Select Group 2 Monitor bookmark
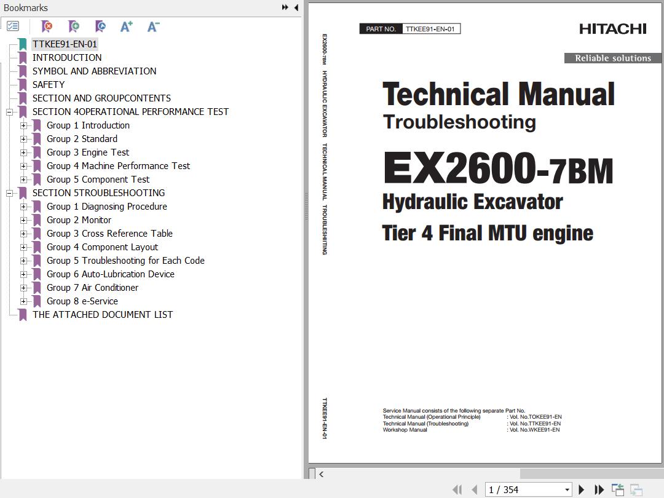664x498 pixels. [79, 220]
